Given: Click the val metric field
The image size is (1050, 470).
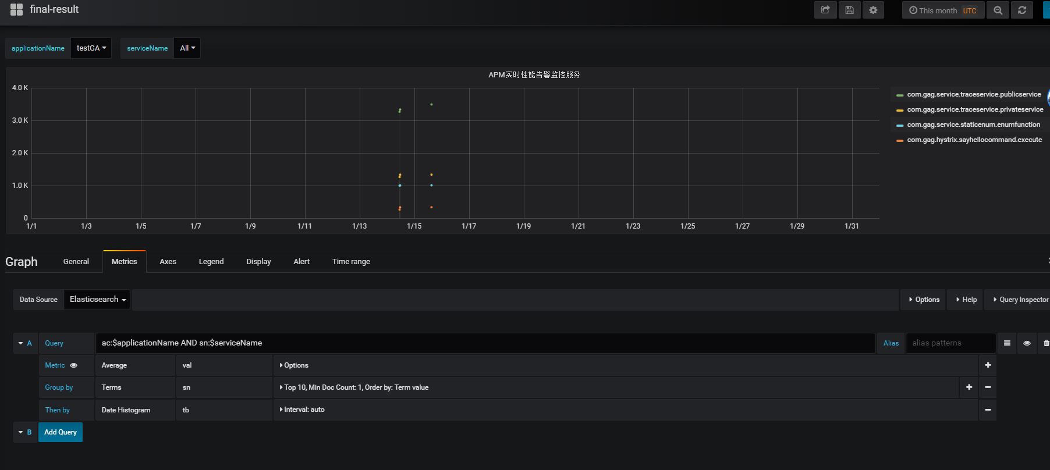Looking at the screenshot, I should pos(224,365).
